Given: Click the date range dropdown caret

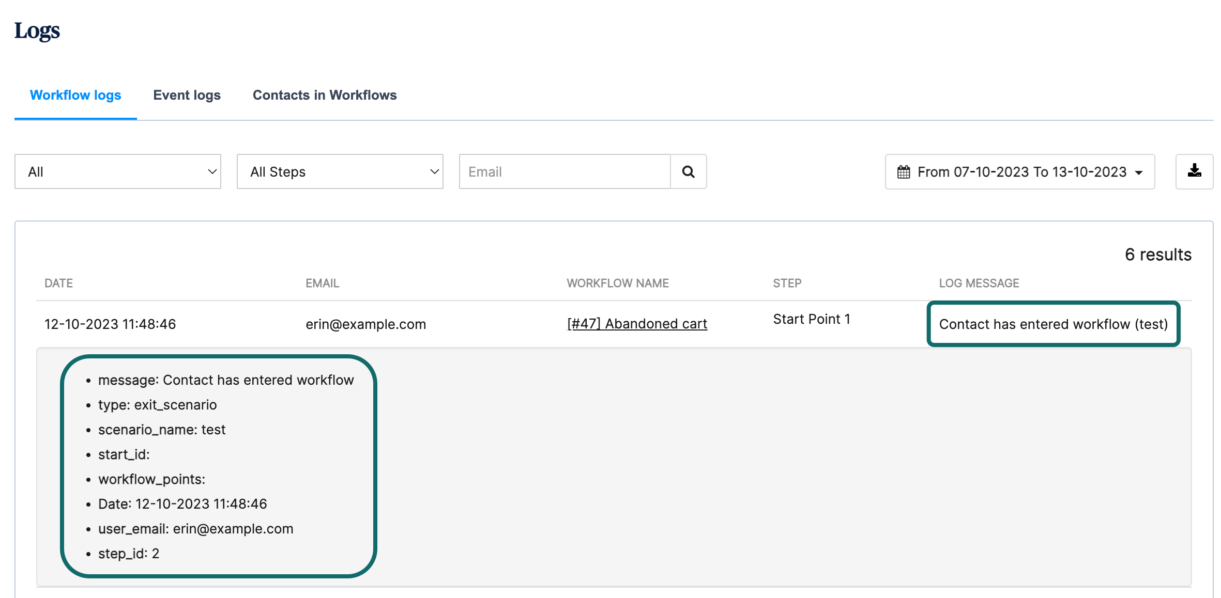Looking at the screenshot, I should [1139, 172].
